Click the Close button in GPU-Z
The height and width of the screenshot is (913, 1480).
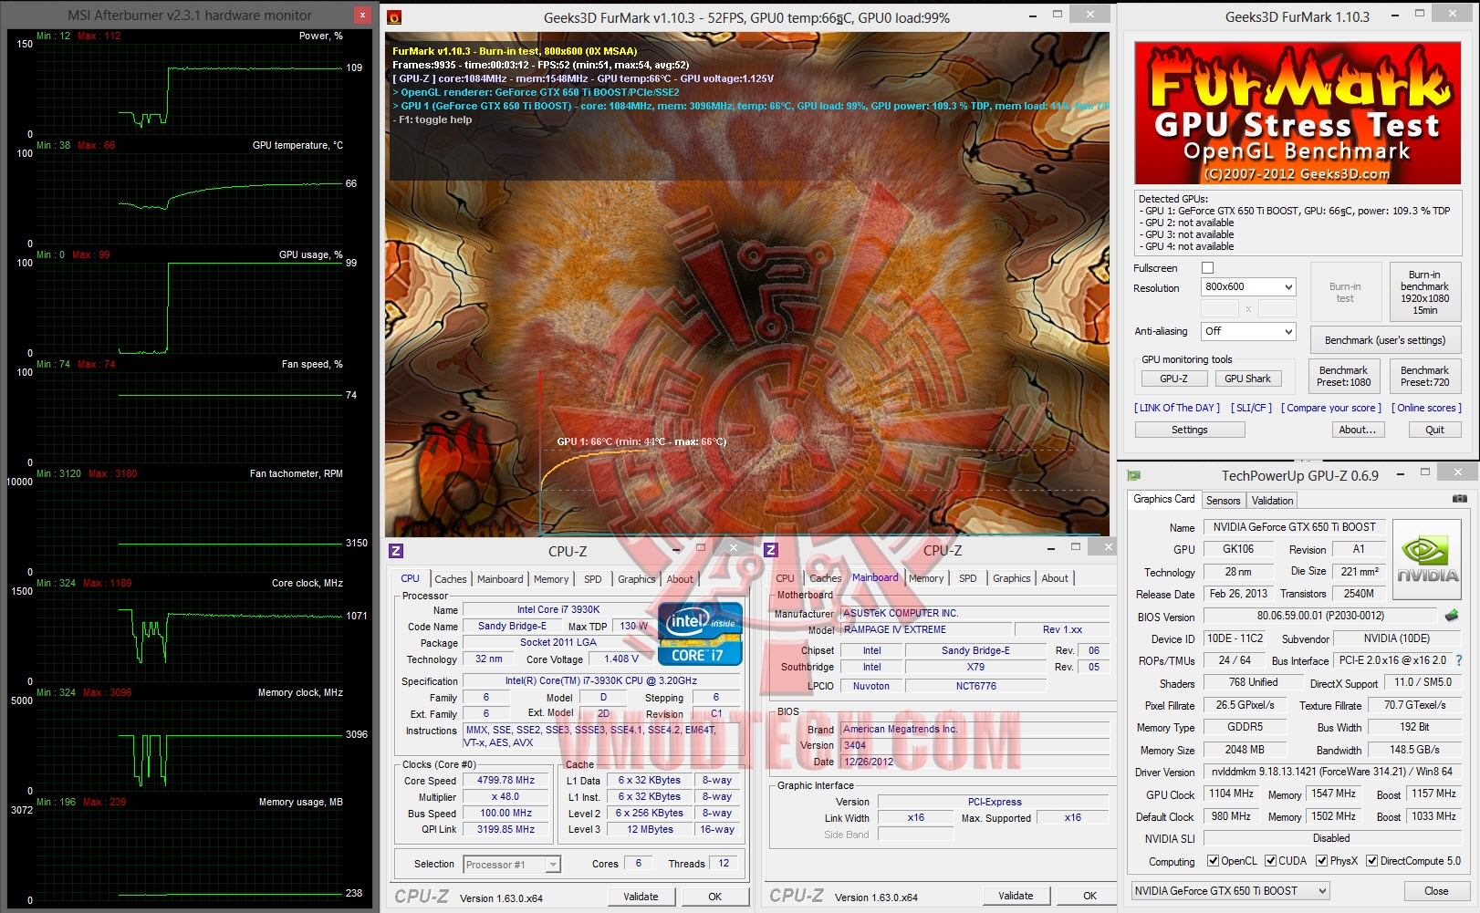tap(1436, 891)
